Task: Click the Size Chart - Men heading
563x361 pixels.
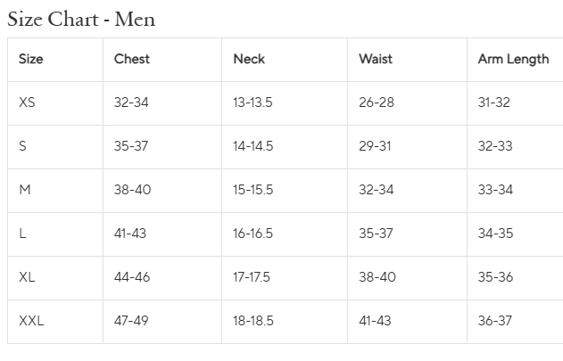Action: pos(81,20)
